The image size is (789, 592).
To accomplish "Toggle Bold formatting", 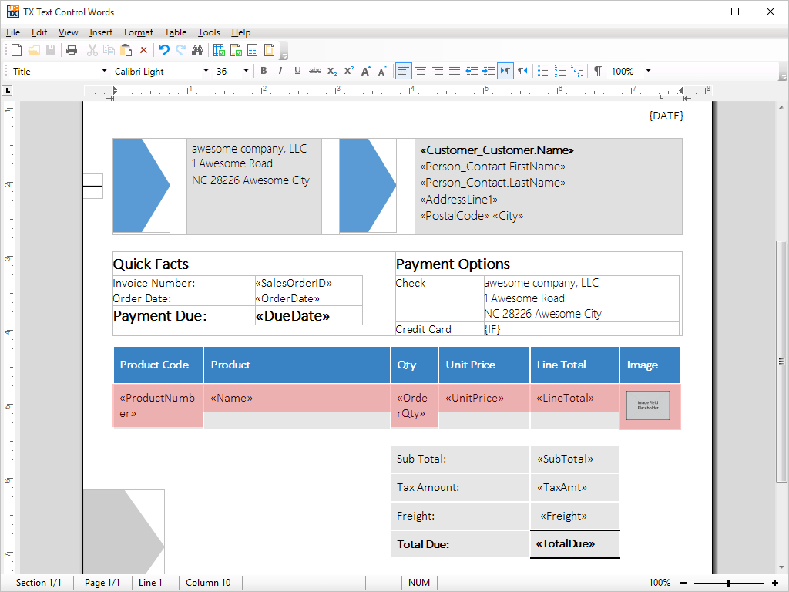I will point(264,71).
